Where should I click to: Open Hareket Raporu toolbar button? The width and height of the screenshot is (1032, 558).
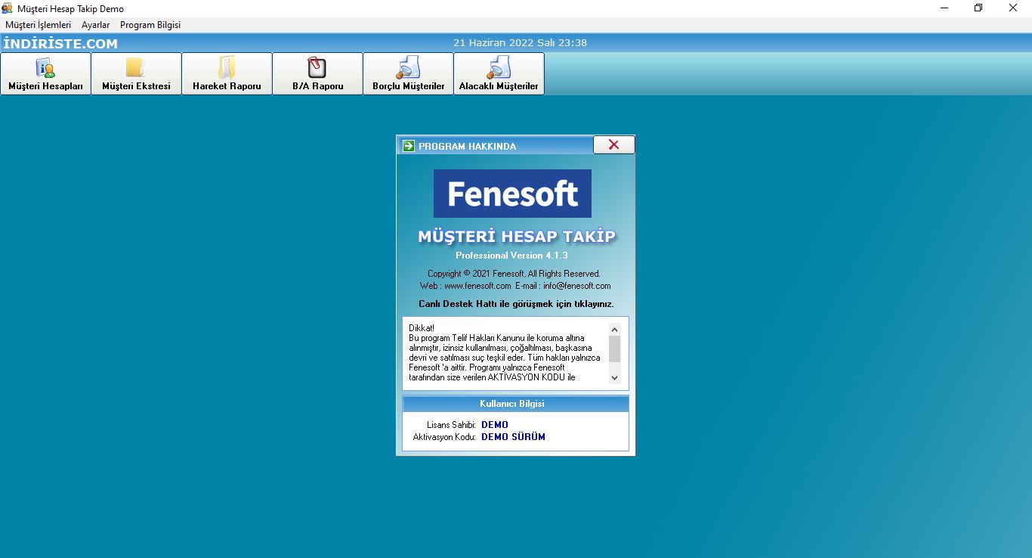point(227,73)
